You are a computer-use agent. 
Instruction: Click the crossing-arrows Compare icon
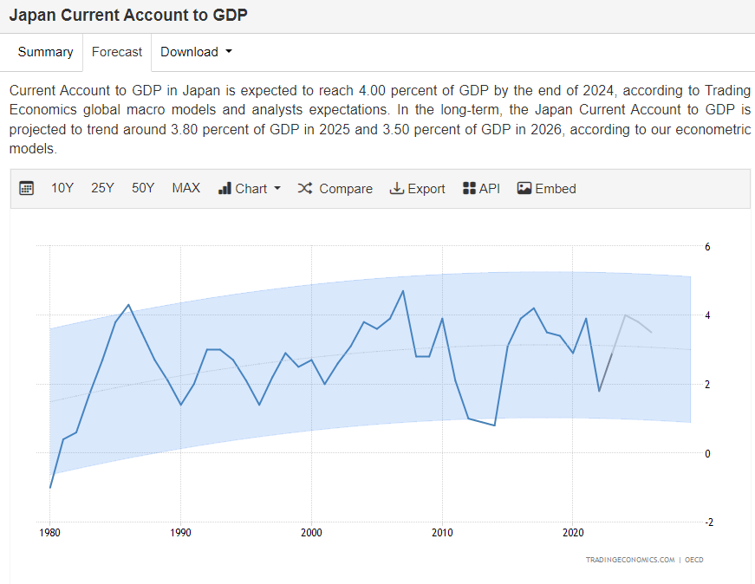coord(304,188)
